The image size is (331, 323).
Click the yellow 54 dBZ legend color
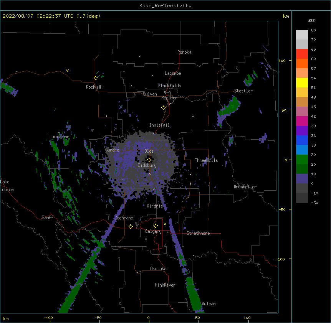click(302, 82)
